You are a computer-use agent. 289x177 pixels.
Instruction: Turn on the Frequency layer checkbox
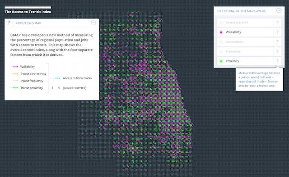[221, 52]
